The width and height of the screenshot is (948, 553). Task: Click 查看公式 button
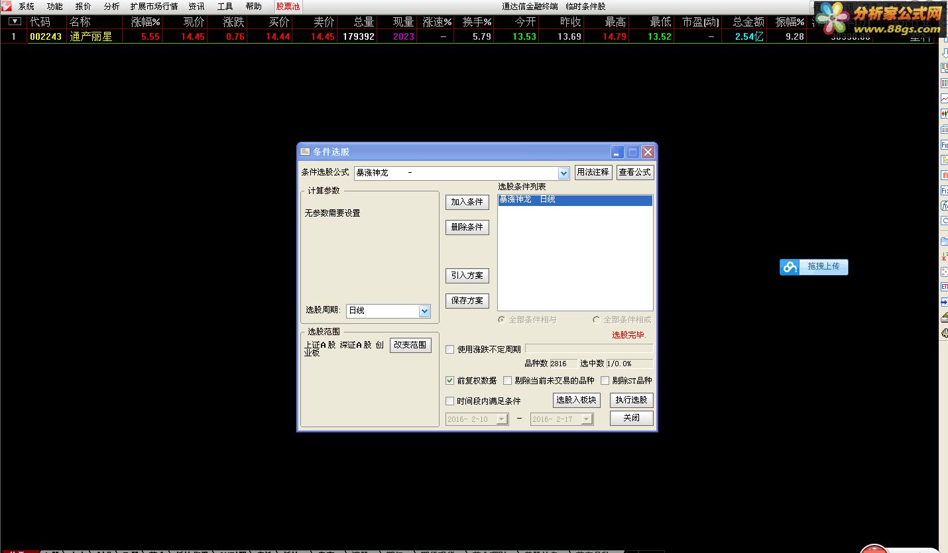click(635, 172)
